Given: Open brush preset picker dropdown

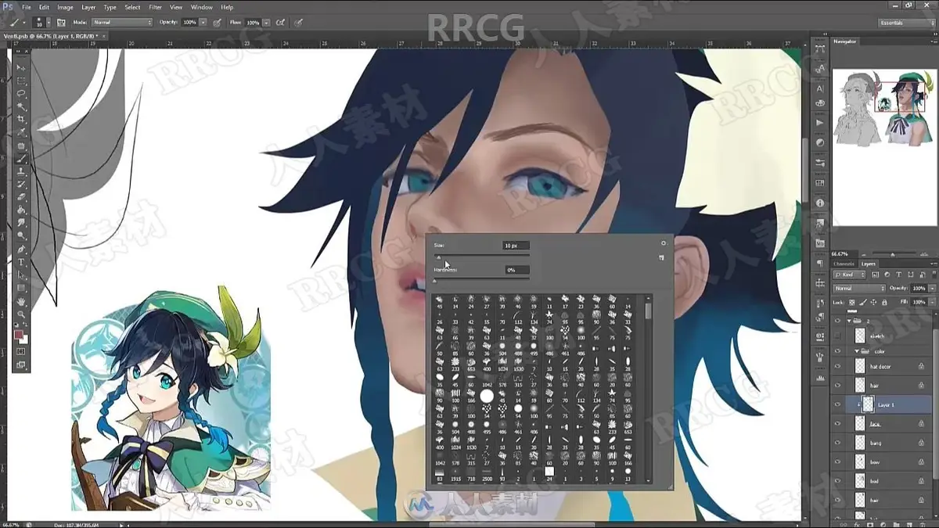Looking at the screenshot, I should [x=49, y=23].
